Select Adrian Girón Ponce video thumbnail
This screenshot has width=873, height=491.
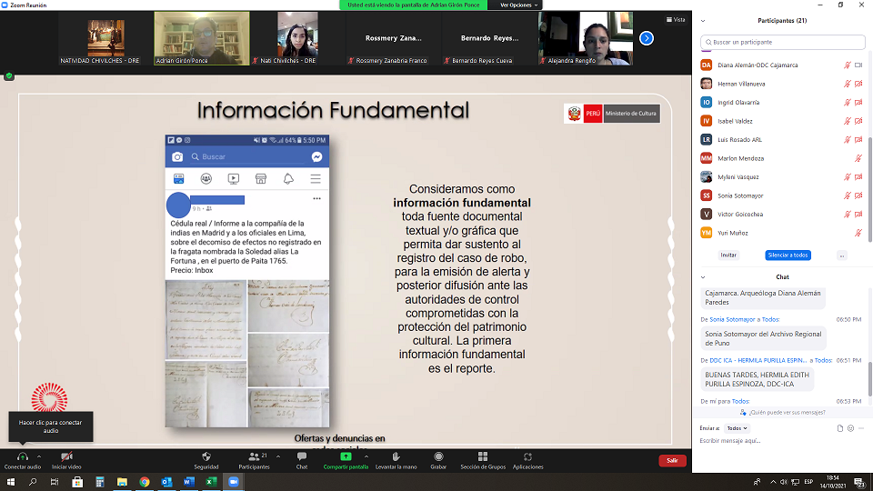(202, 38)
